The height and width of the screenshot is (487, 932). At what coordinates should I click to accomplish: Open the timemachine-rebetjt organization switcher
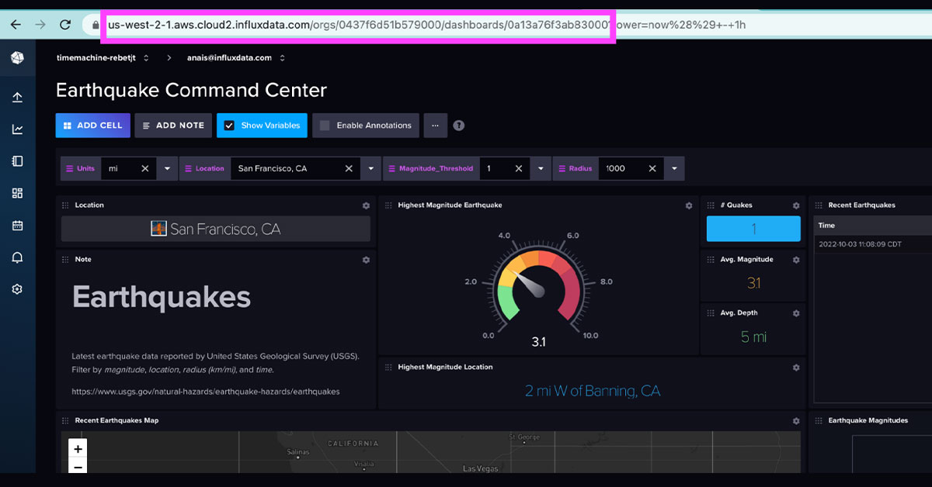pyautogui.click(x=103, y=58)
